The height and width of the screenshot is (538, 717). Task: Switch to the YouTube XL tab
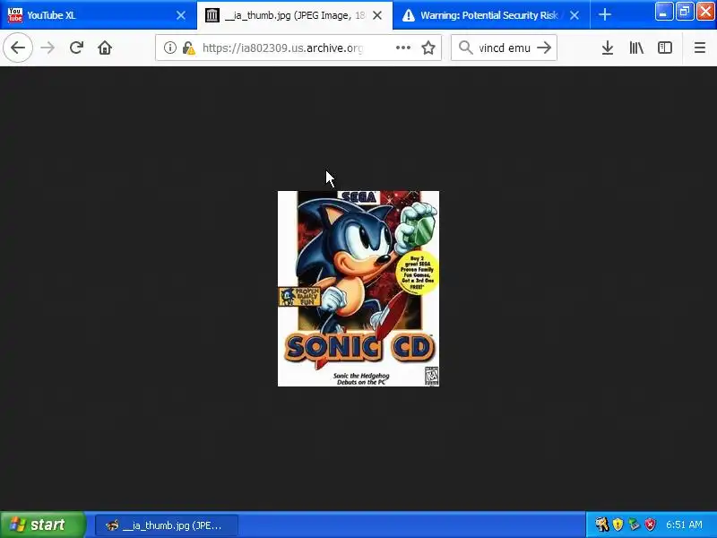click(x=99, y=15)
